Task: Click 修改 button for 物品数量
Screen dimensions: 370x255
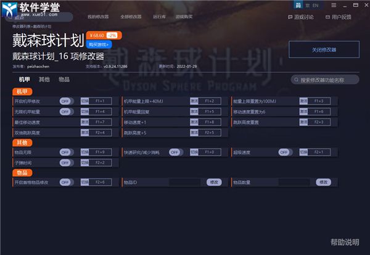Action: coord(324,182)
